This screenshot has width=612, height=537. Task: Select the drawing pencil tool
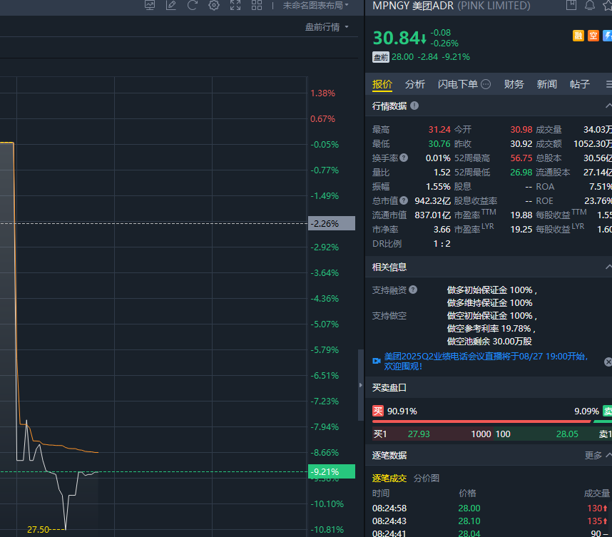pos(171,5)
